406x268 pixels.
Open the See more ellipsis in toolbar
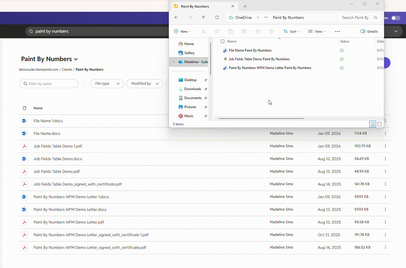coord(337,32)
